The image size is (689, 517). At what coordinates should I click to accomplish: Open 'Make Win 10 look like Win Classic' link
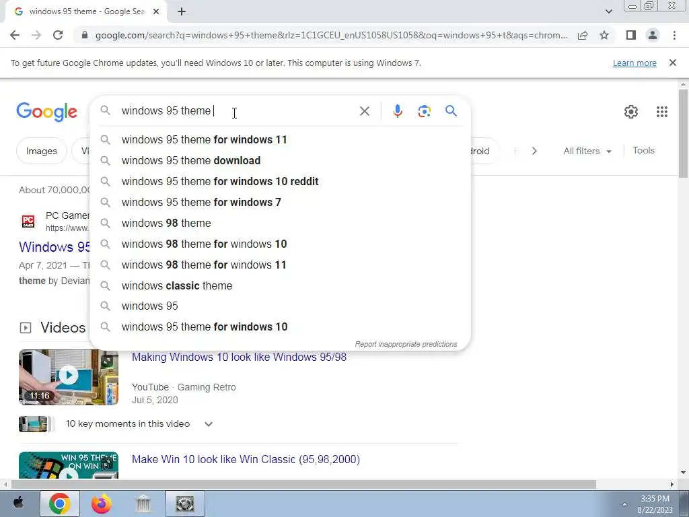246,459
